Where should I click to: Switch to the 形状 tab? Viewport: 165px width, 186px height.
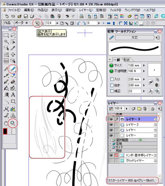126,60
